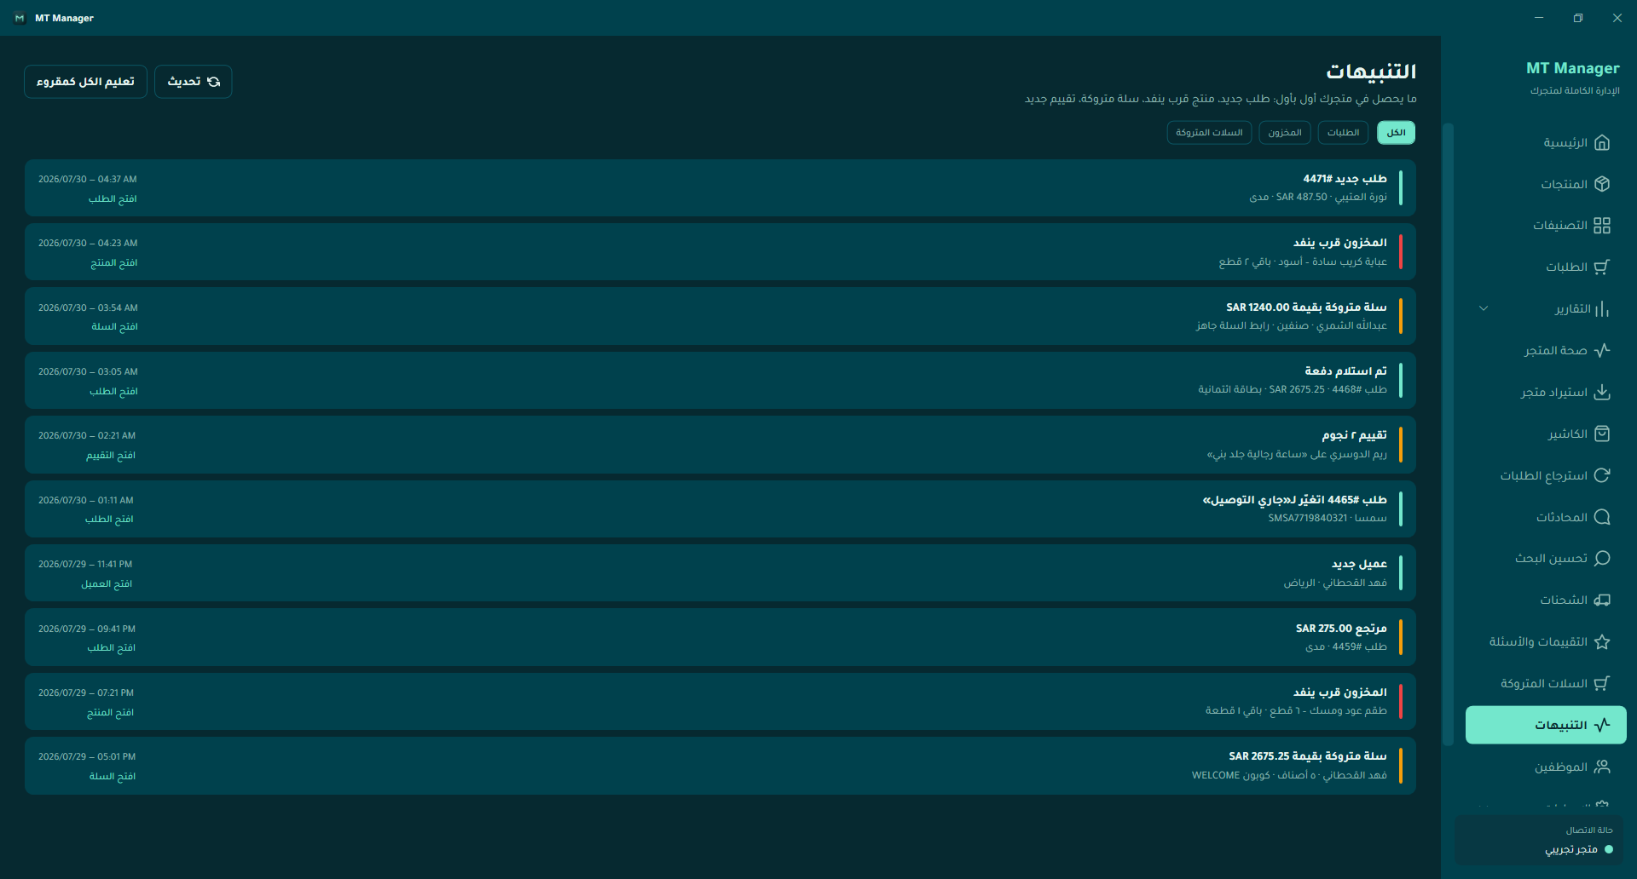
Task: Open order link for طلب جديد #4471
Action: (x=113, y=198)
